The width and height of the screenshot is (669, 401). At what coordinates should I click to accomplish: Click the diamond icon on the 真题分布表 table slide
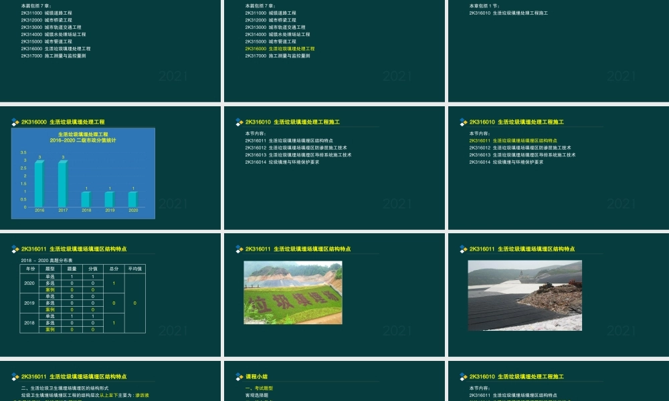[15, 249]
